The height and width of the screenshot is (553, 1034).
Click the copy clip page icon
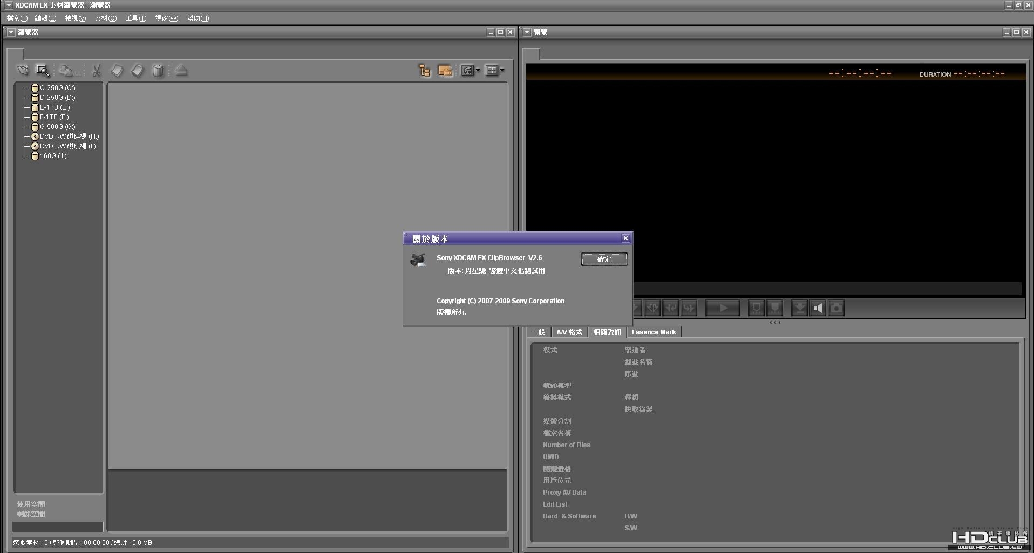pos(117,71)
